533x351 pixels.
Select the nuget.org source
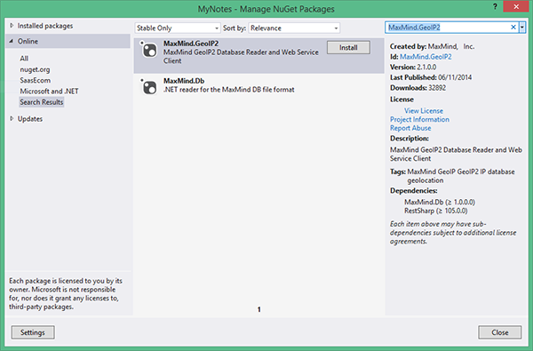(35, 69)
